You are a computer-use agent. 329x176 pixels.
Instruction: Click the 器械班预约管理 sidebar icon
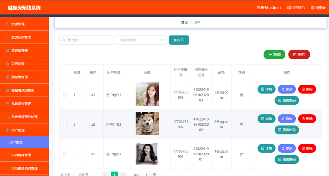7,90
